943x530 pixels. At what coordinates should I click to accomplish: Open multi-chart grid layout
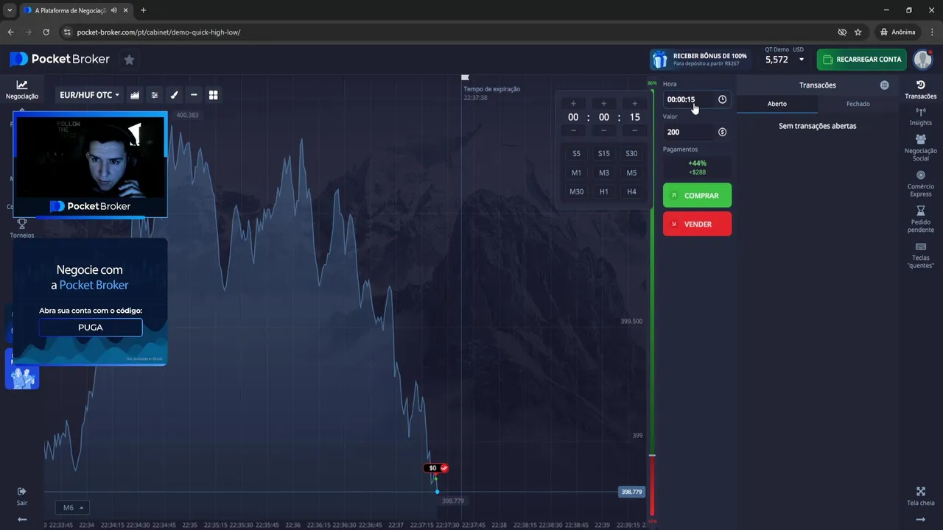pos(214,95)
